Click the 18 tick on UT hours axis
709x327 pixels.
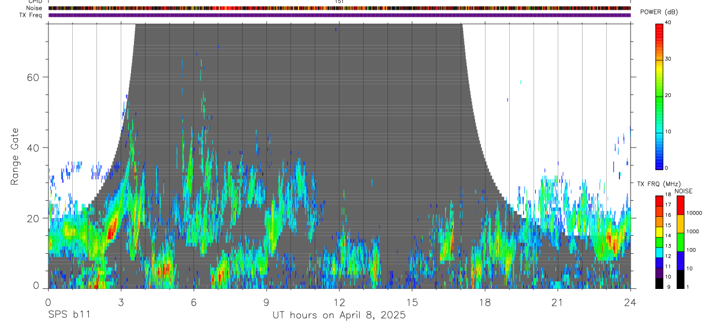tap(484, 302)
